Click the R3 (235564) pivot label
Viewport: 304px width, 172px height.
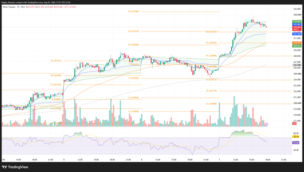(134, 12)
